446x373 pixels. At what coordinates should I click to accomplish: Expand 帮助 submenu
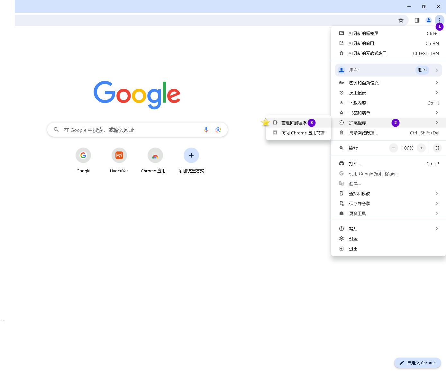pos(388,229)
